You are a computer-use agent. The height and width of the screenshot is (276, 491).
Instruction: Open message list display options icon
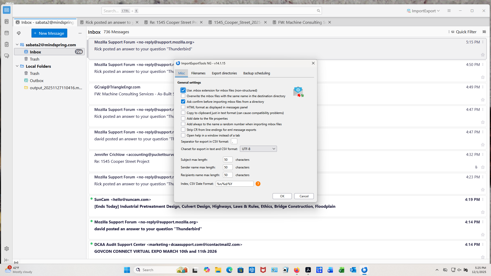tap(484, 32)
